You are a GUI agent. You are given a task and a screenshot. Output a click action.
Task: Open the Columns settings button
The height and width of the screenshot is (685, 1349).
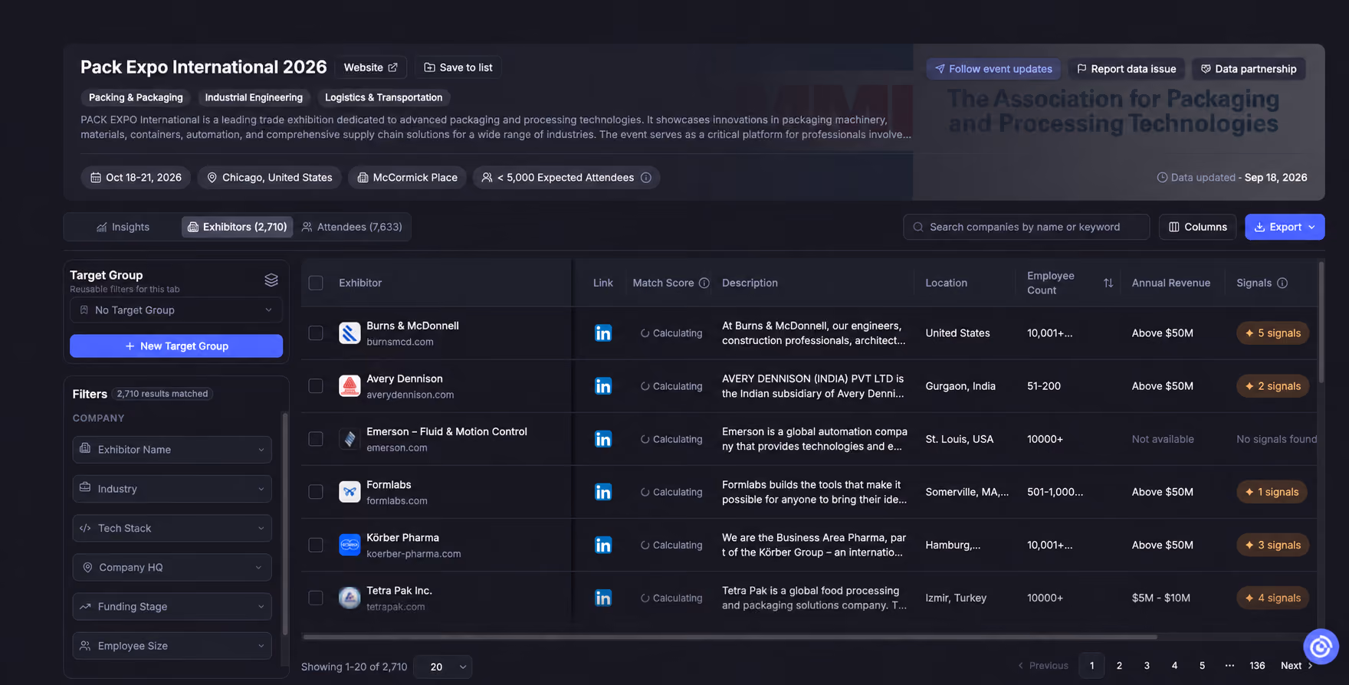click(1197, 228)
